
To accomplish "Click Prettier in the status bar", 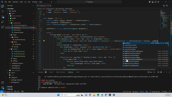I will pyautogui.click(x=164, y=92).
